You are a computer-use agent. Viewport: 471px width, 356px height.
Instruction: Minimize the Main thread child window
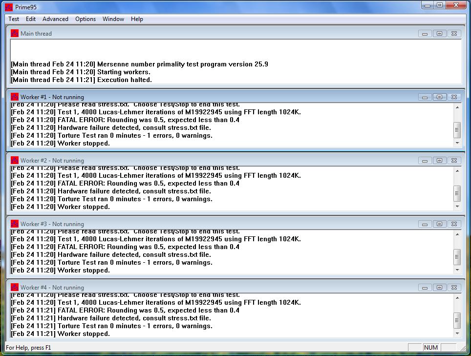425,34
